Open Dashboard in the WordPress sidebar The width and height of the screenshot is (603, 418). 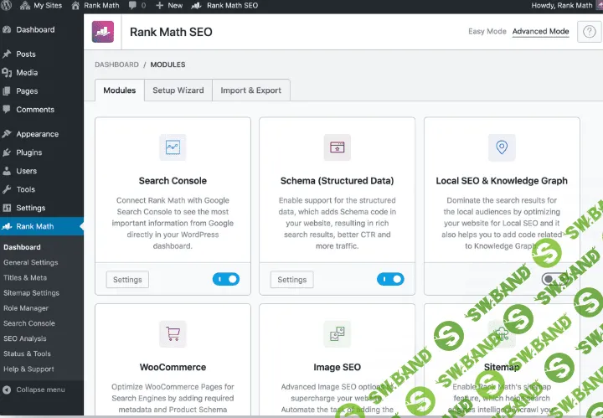pyautogui.click(x=35, y=29)
